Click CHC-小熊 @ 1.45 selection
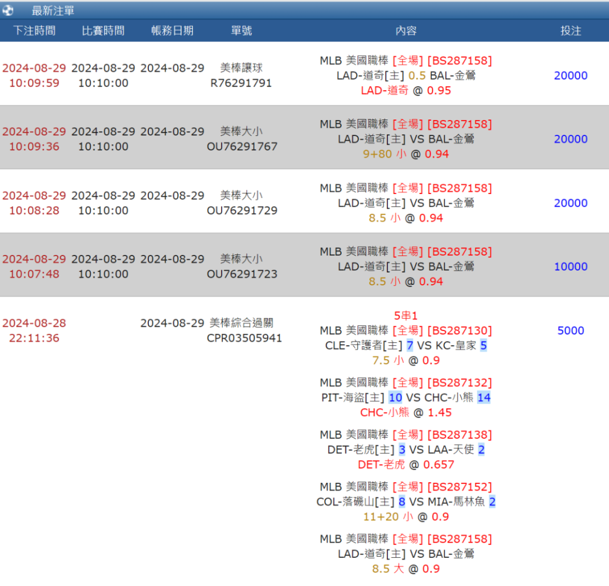 pos(406,413)
